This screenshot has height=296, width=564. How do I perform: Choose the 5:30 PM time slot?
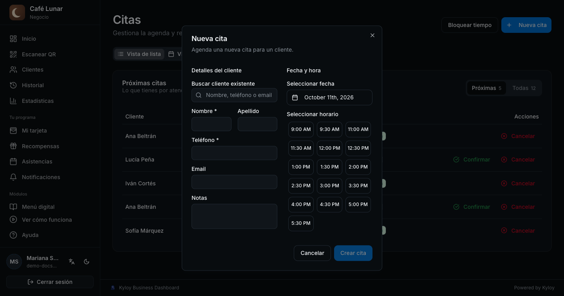(301, 223)
